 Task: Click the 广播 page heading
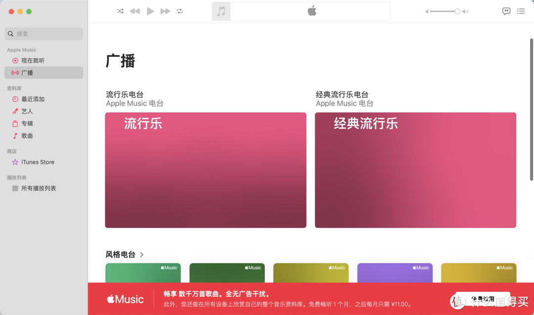pos(121,61)
